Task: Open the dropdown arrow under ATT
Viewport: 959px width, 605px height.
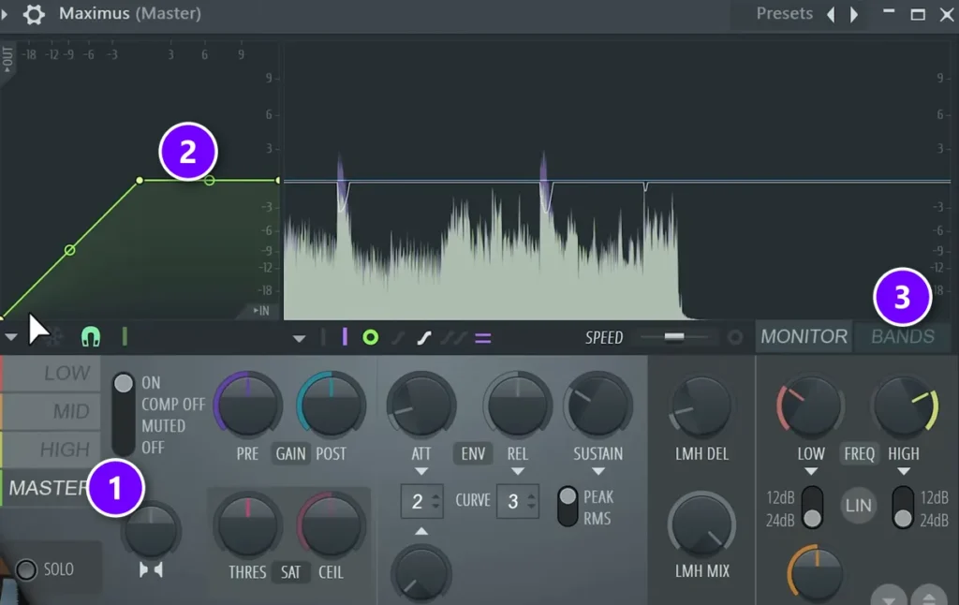Action: [x=420, y=472]
